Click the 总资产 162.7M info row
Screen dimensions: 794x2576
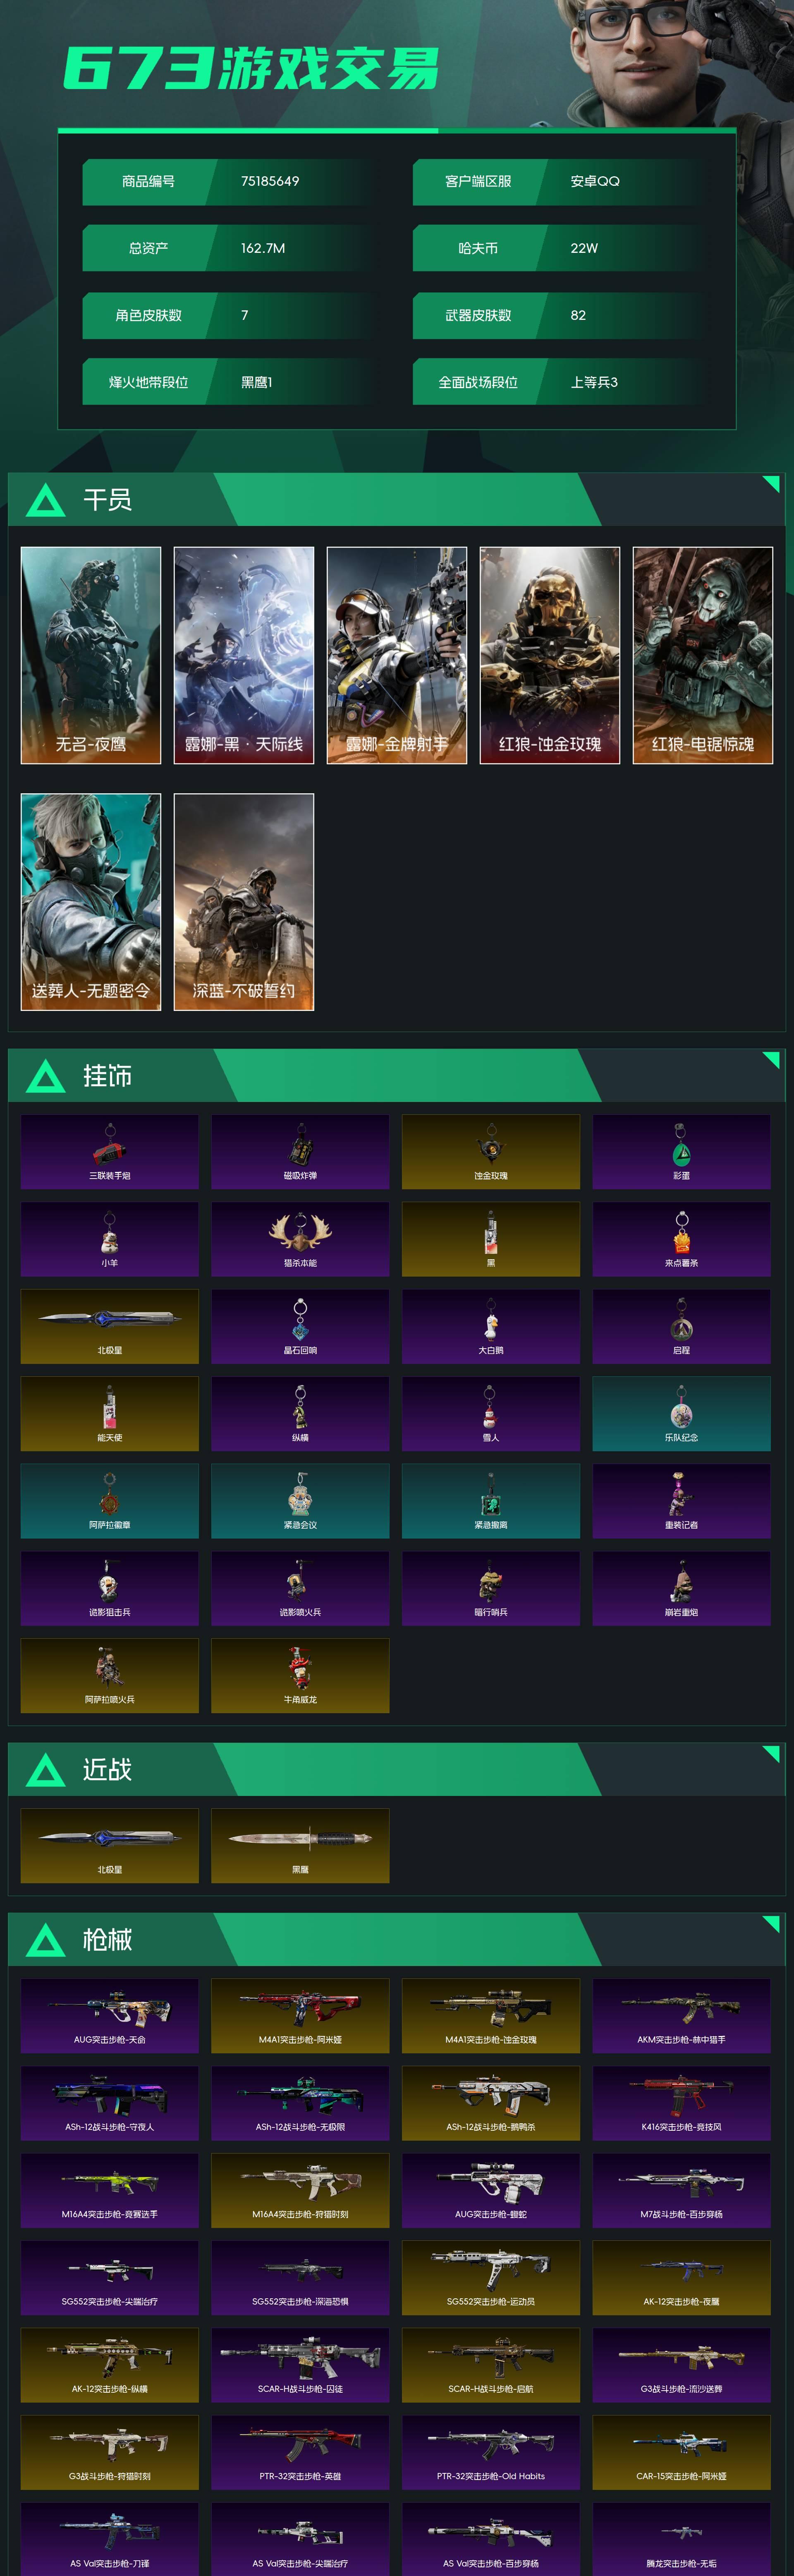(x=230, y=248)
